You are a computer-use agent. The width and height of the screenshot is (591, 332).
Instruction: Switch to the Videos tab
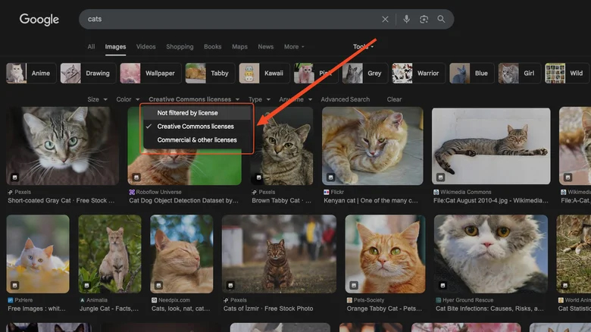point(145,47)
